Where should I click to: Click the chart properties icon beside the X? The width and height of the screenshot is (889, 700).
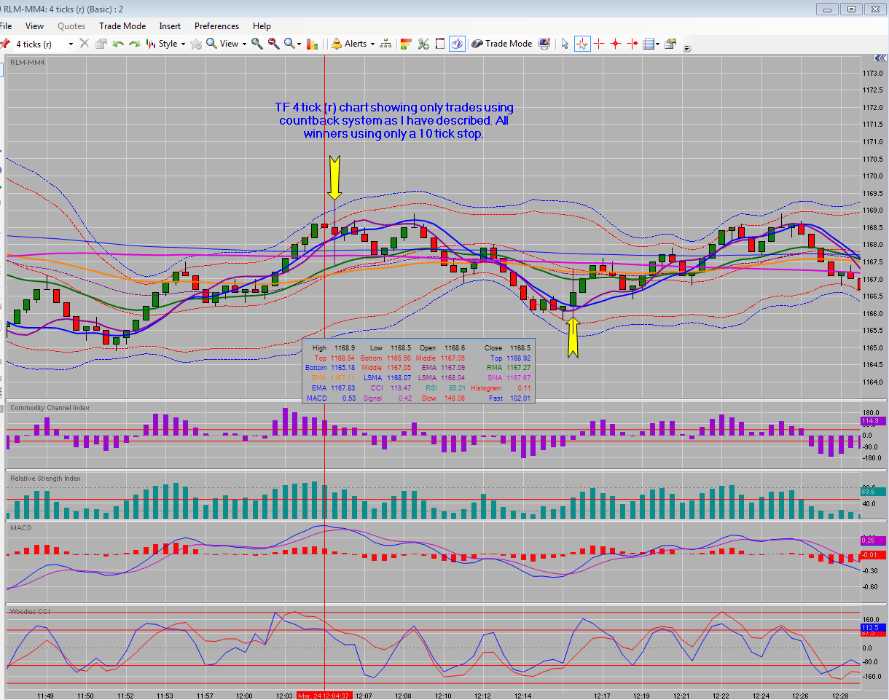point(101,44)
